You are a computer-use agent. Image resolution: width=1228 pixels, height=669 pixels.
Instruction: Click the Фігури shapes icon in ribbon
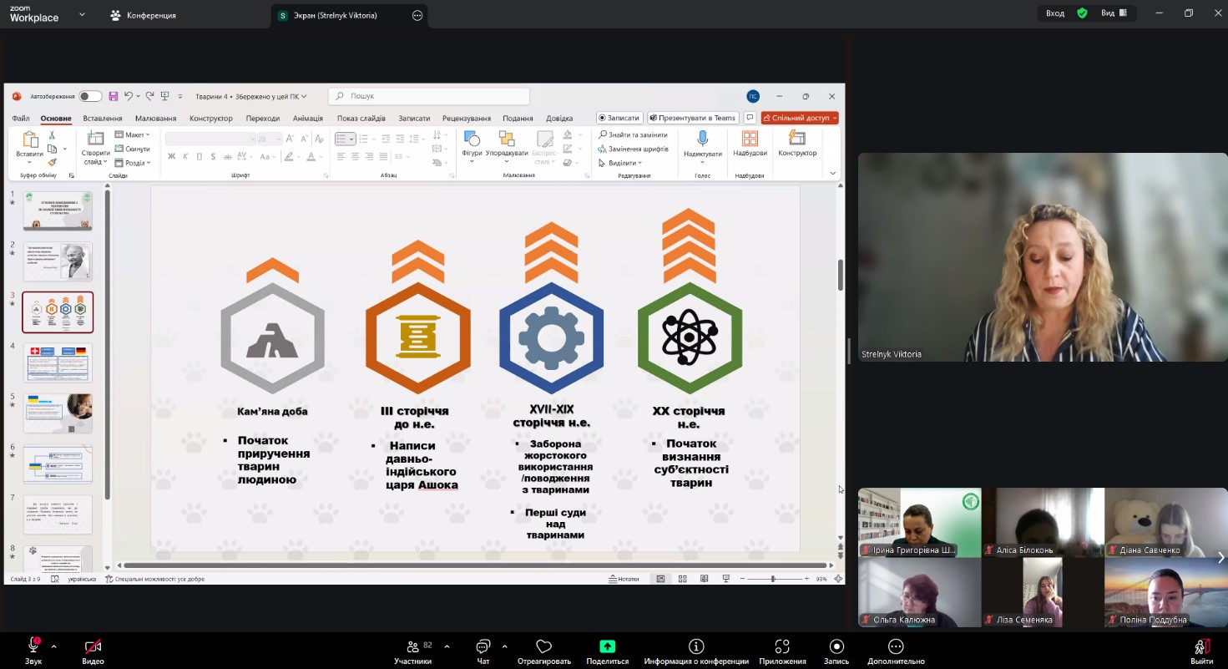(x=472, y=139)
